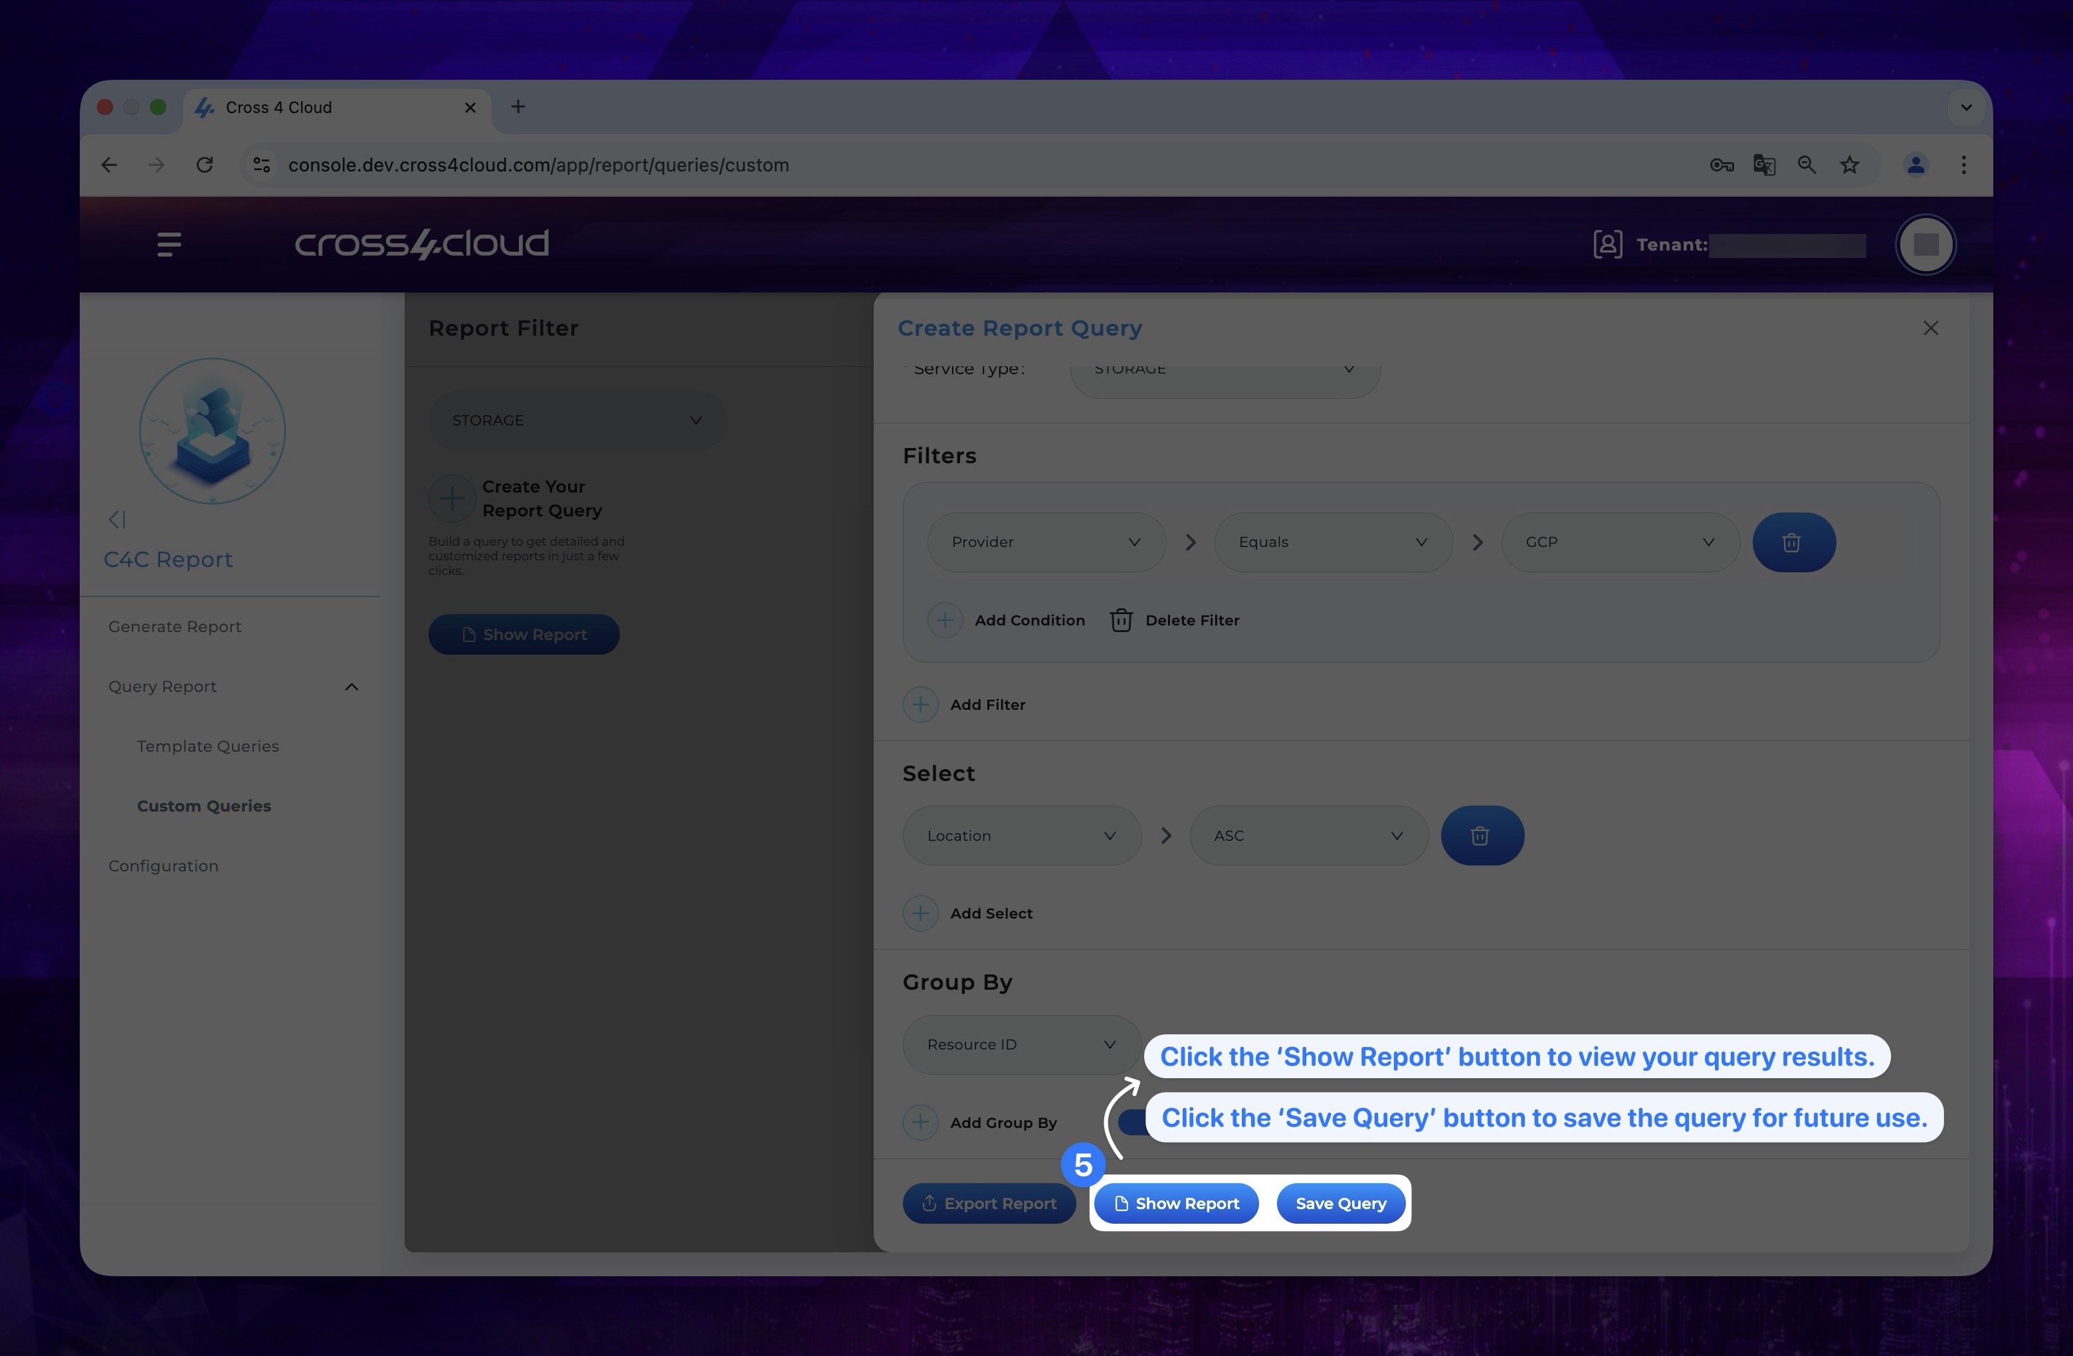The height and width of the screenshot is (1356, 2073).
Task: Close the Create Report Query panel
Action: (x=1930, y=328)
